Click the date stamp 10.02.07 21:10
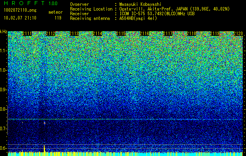The image size is (246, 156). [20, 18]
